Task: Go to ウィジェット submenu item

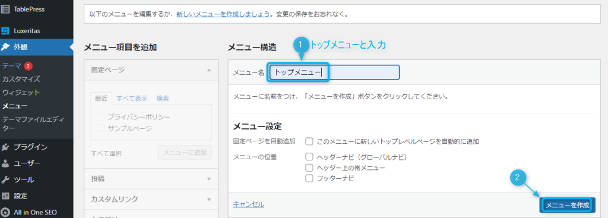Action: click(21, 92)
